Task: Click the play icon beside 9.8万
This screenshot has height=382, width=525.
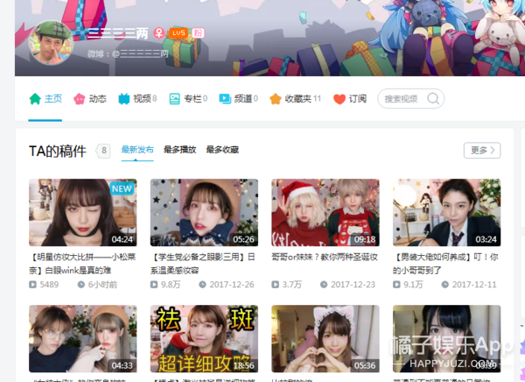Action: (154, 285)
